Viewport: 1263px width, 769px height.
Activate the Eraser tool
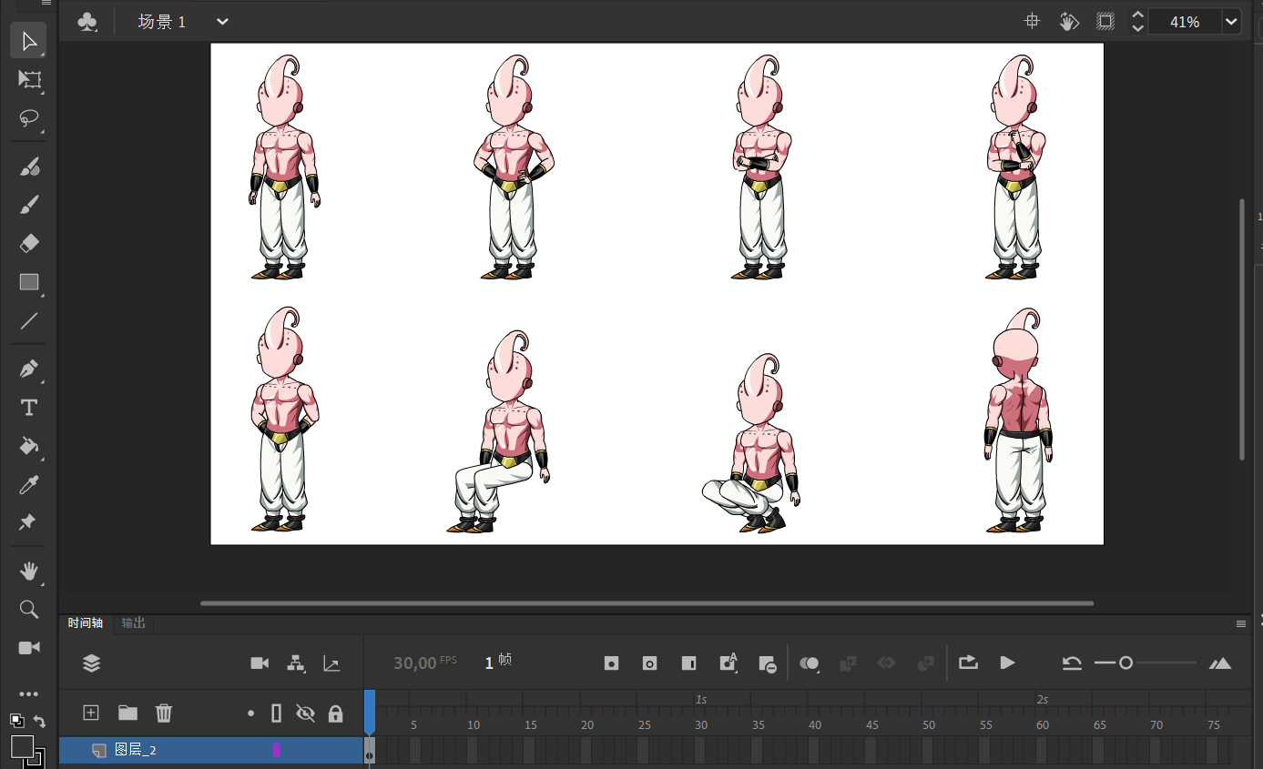point(29,243)
